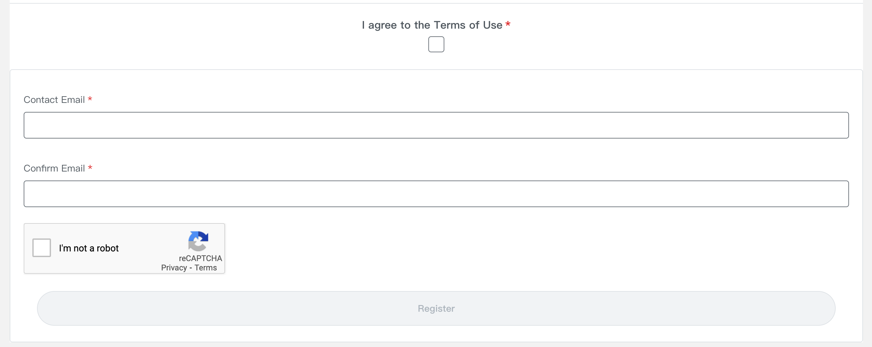Click the reCAPTCHA text under the logo
872x347 pixels.
[x=200, y=258]
